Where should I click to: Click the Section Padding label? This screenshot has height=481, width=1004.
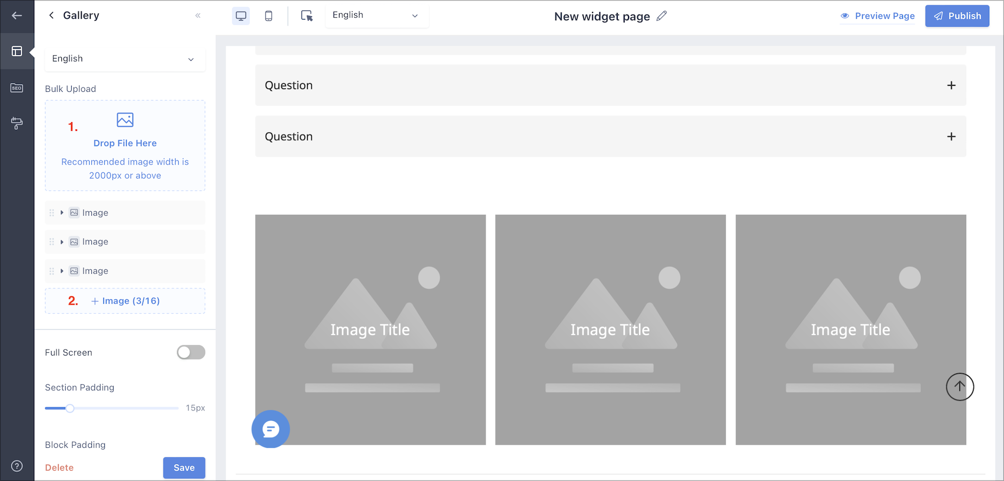tap(80, 388)
